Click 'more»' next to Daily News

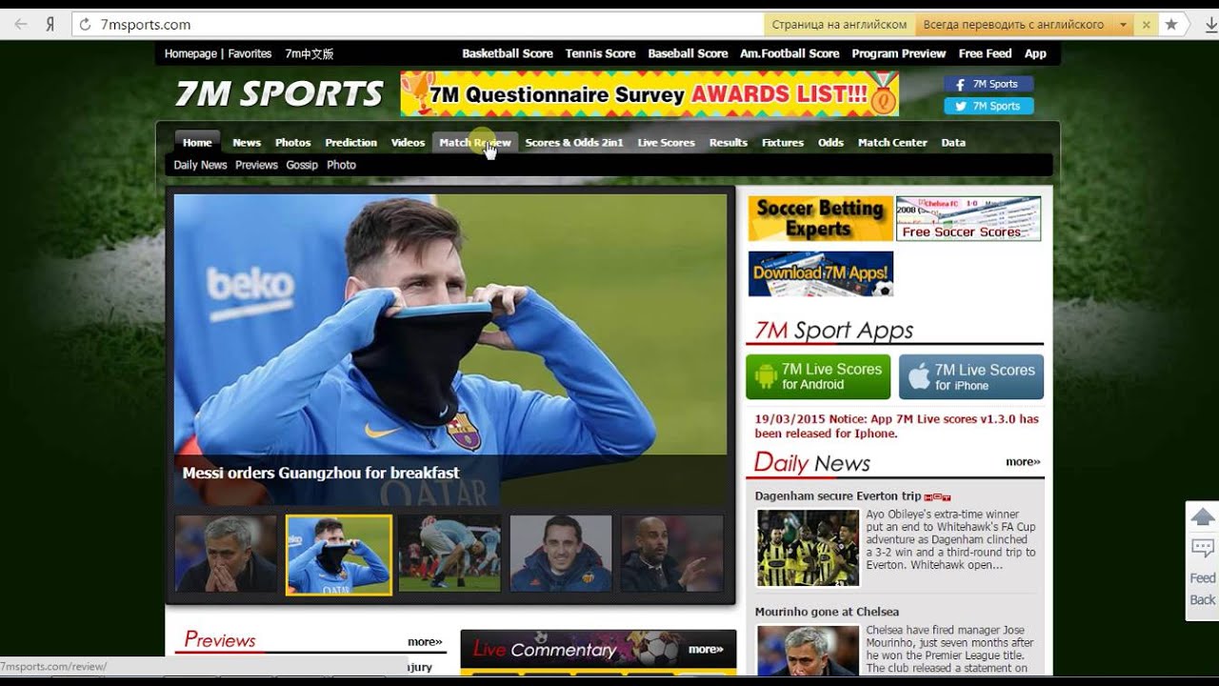(1023, 462)
